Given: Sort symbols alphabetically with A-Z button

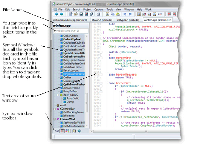Looking at the screenshot, I should 57,131.
